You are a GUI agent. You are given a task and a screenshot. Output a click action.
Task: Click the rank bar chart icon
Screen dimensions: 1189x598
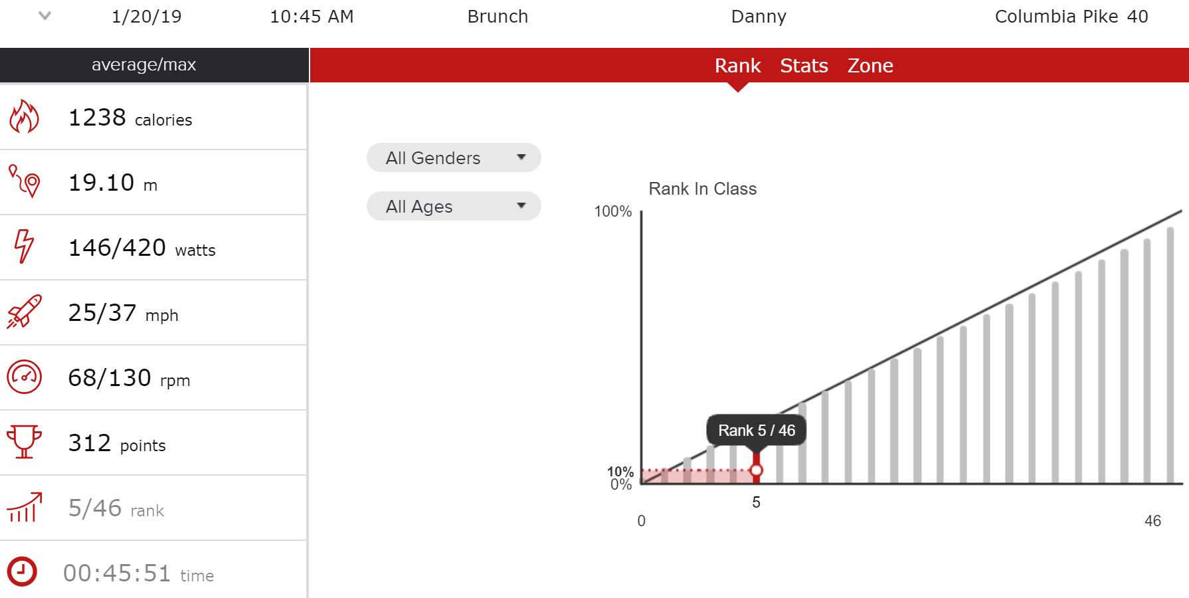click(25, 508)
